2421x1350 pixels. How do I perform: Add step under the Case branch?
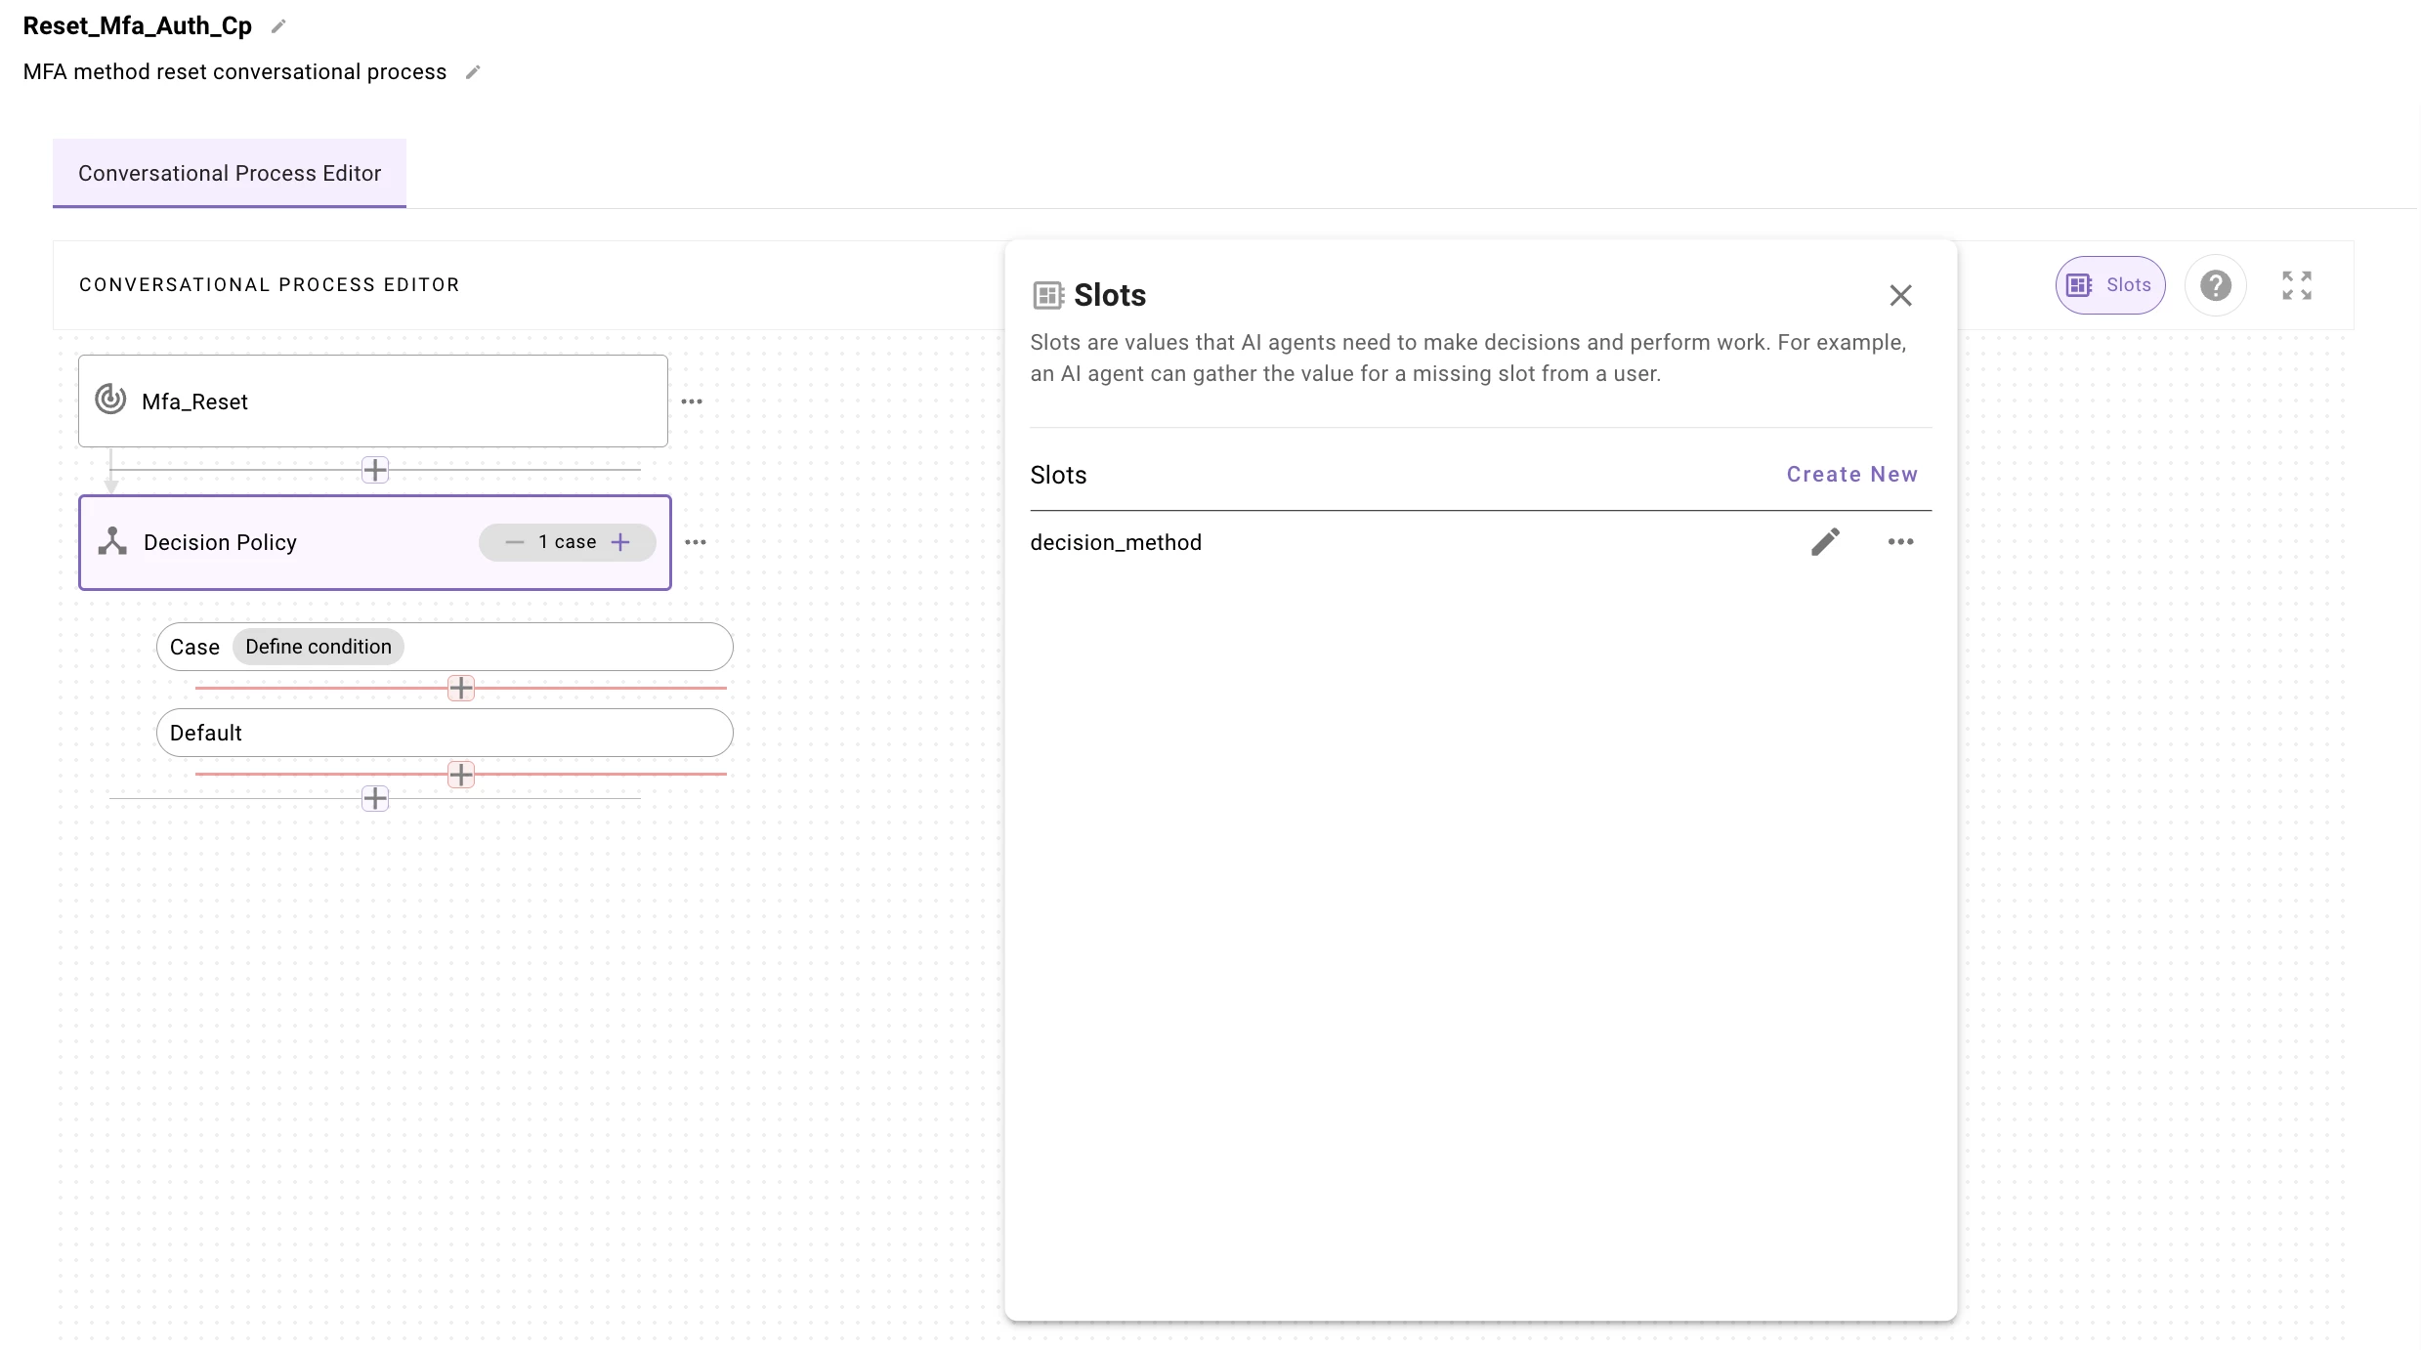[461, 688]
